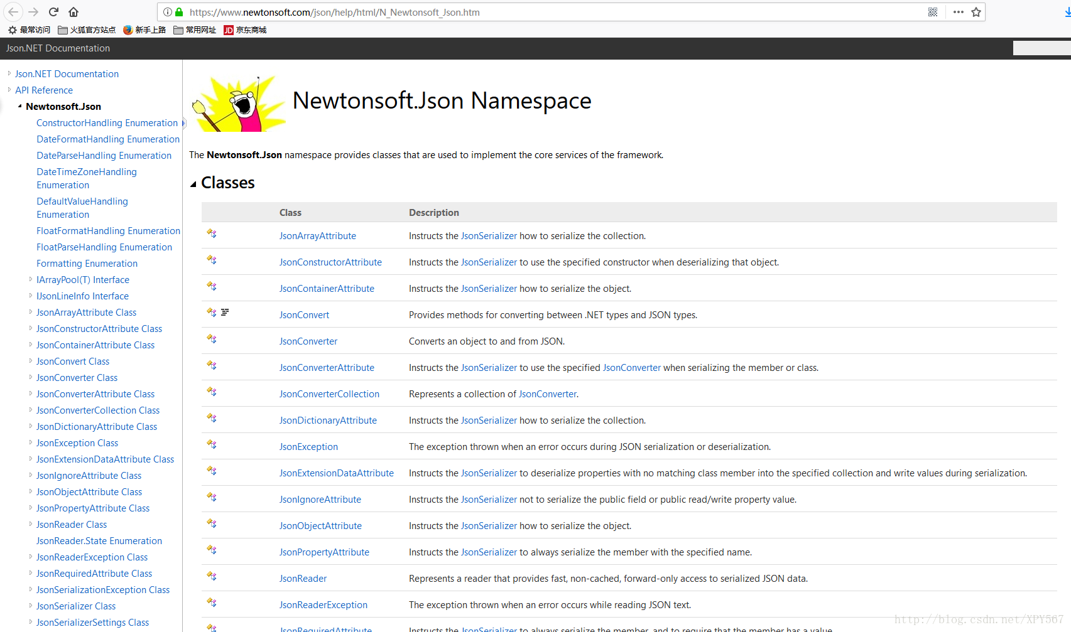
Task: Click the class icon in JsonReader table row
Action: click(212, 576)
